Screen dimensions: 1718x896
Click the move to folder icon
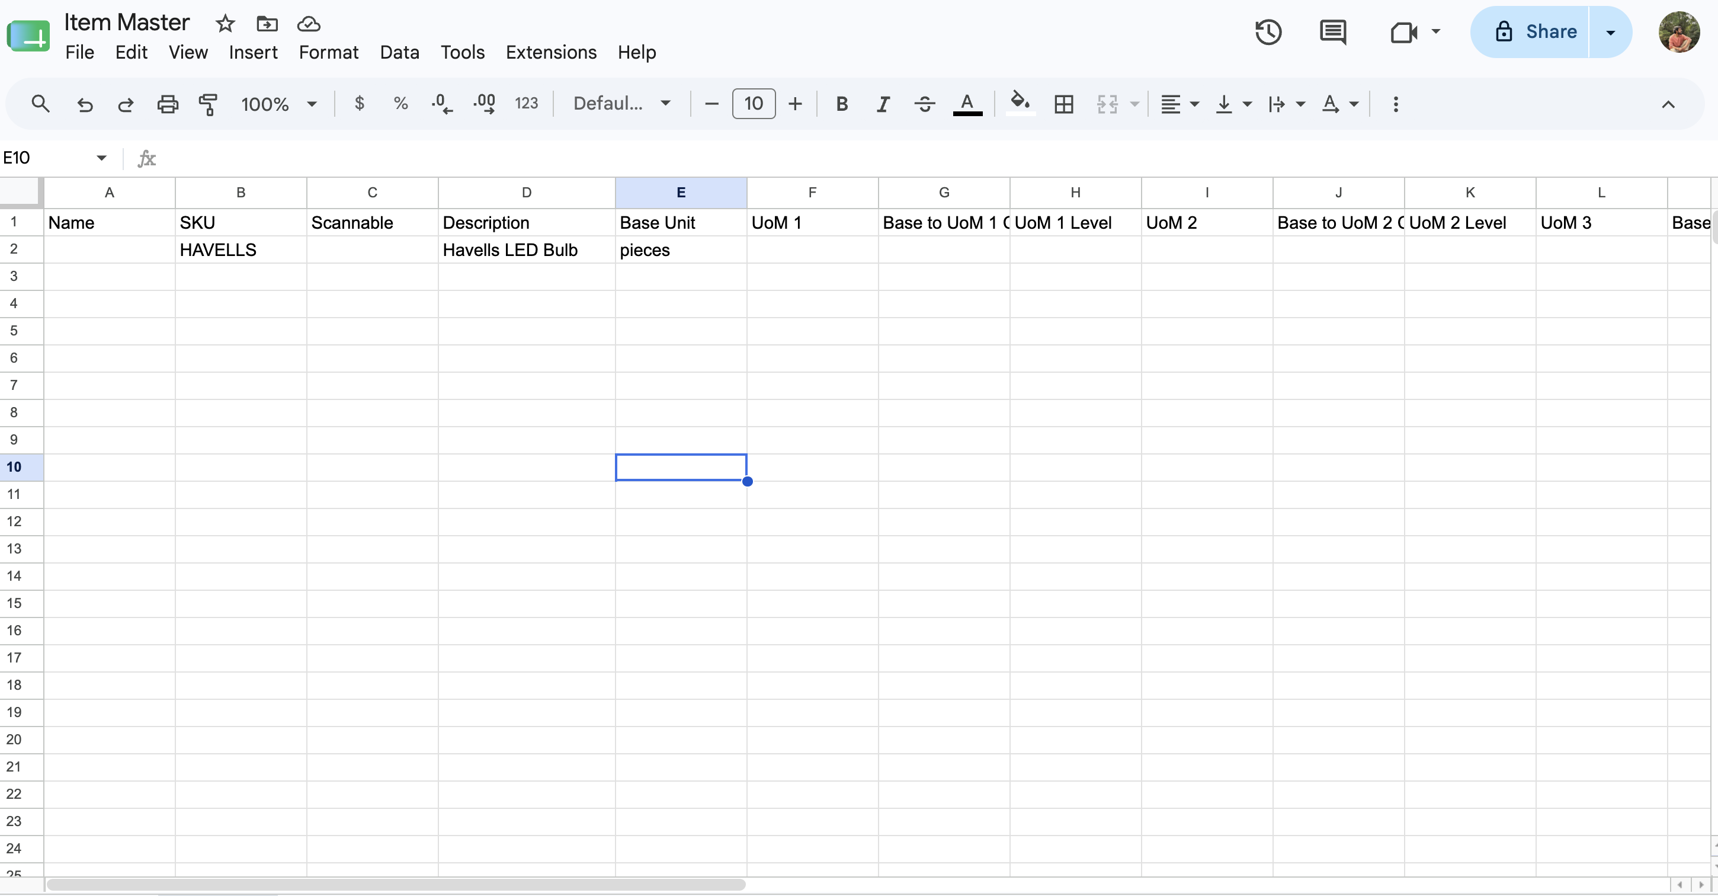coord(267,24)
